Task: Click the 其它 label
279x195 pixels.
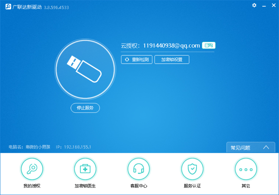Action: point(246,186)
